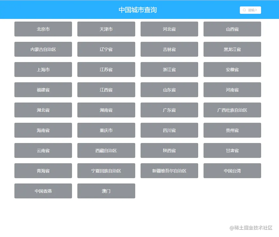This screenshot has height=237, width=279.
Task: Select 广西壮族自治区
Action: click(x=232, y=110)
